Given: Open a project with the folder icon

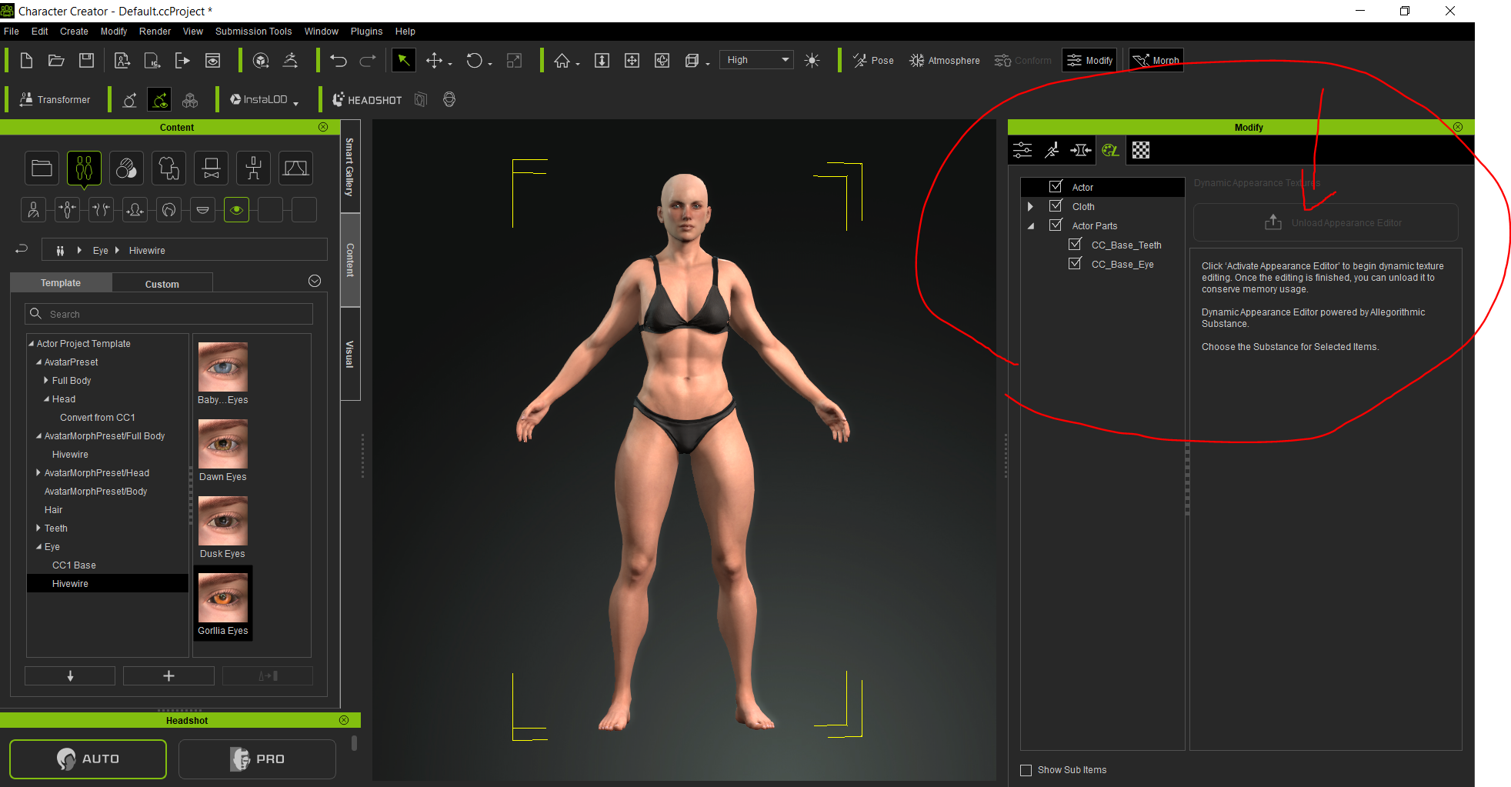Looking at the screenshot, I should [x=56, y=60].
